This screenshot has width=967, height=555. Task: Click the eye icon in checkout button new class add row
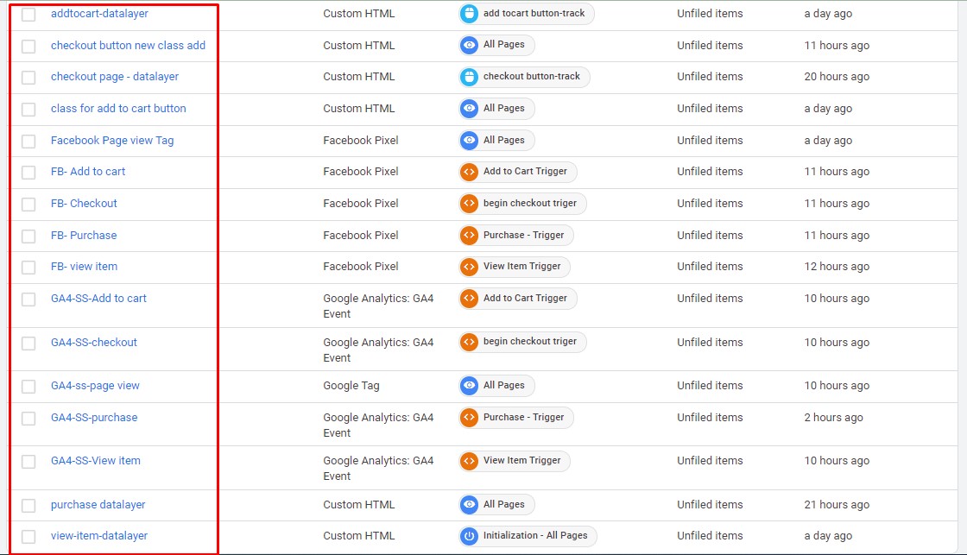(470, 45)
